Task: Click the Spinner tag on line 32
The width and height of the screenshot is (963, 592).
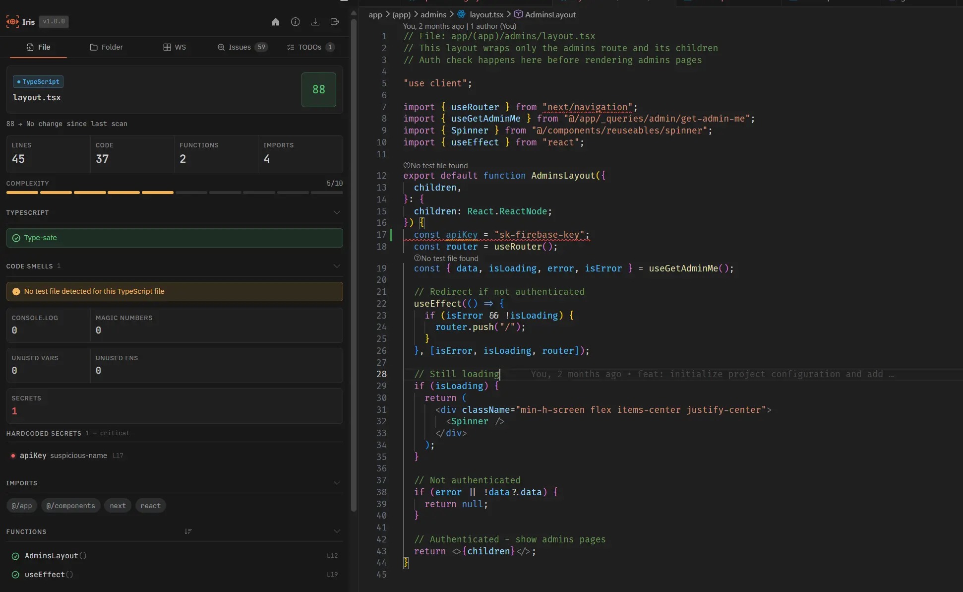Action: click(x=475, y=421)
